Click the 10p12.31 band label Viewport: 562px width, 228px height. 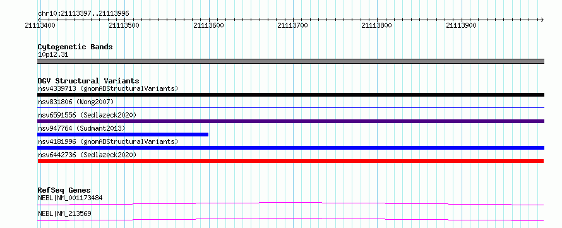pyautogui.click(x=52, y=55)
